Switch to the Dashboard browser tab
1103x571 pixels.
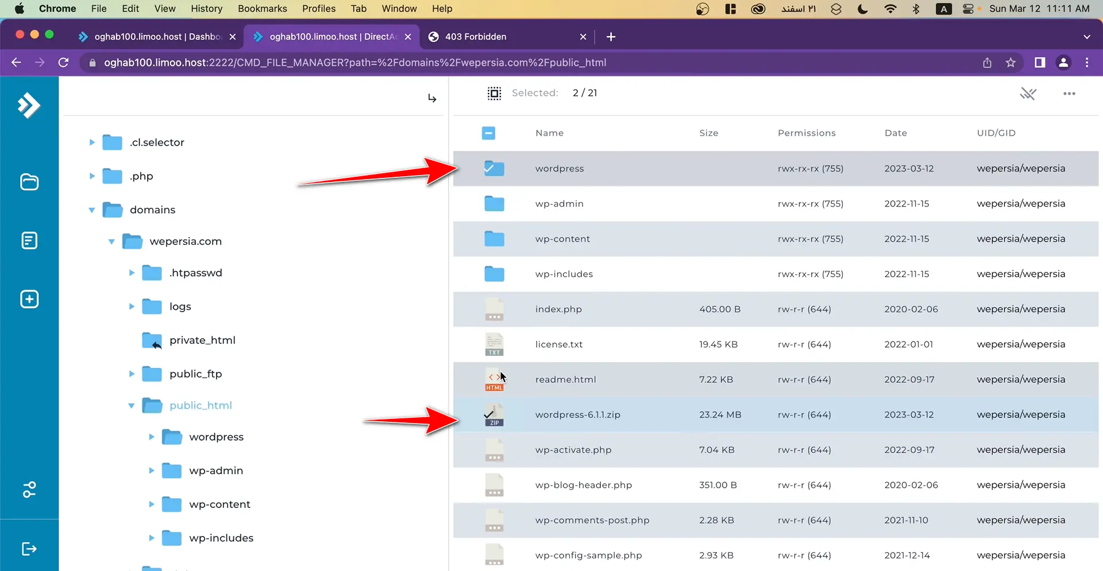click(x=157, y=37)
